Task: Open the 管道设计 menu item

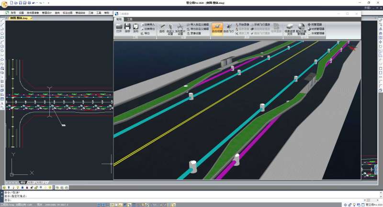Action: pyautogui.click(x=47, y=12)
